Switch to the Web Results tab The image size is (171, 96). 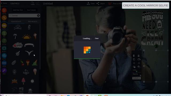pos(33,22)
